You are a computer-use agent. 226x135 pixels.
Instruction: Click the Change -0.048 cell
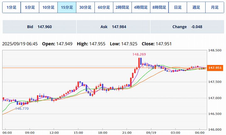187,27
